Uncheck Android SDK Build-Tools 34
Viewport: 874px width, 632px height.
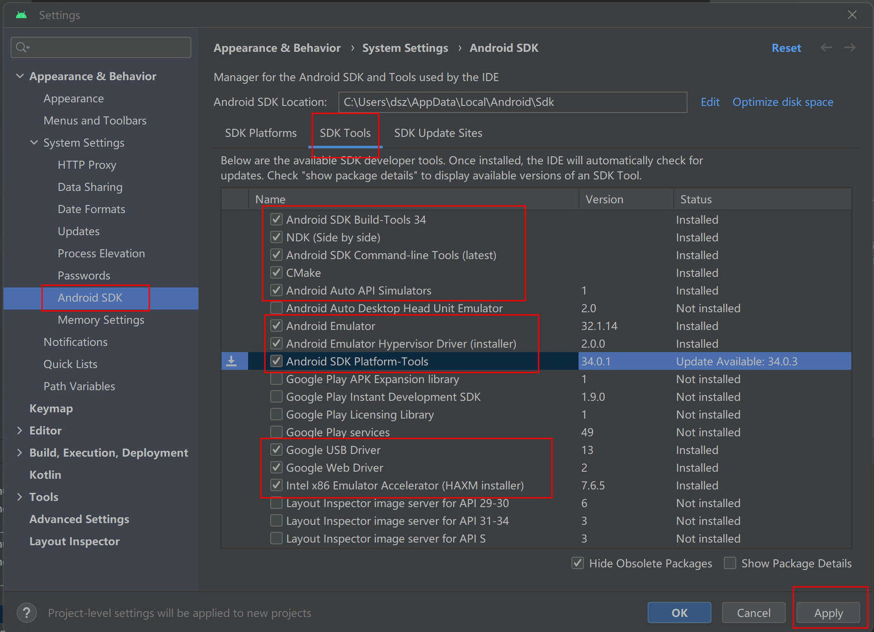click(x=276, y=220)
